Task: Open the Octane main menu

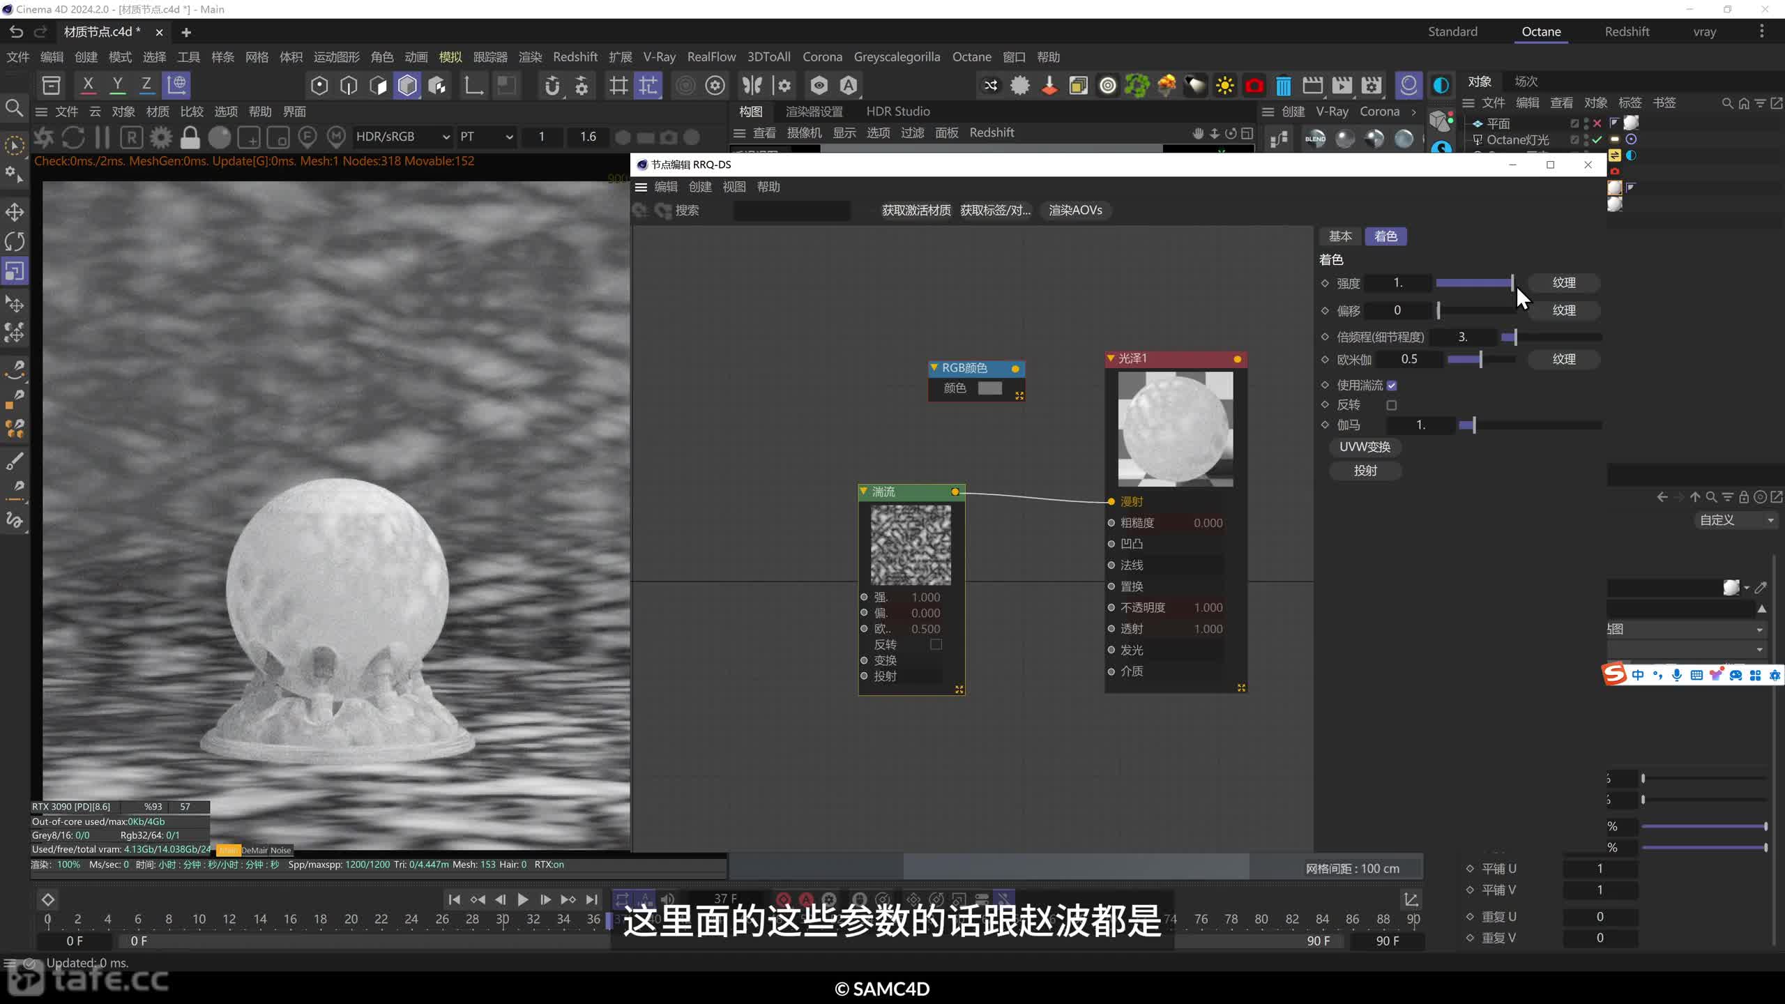Action: [971, 57]
